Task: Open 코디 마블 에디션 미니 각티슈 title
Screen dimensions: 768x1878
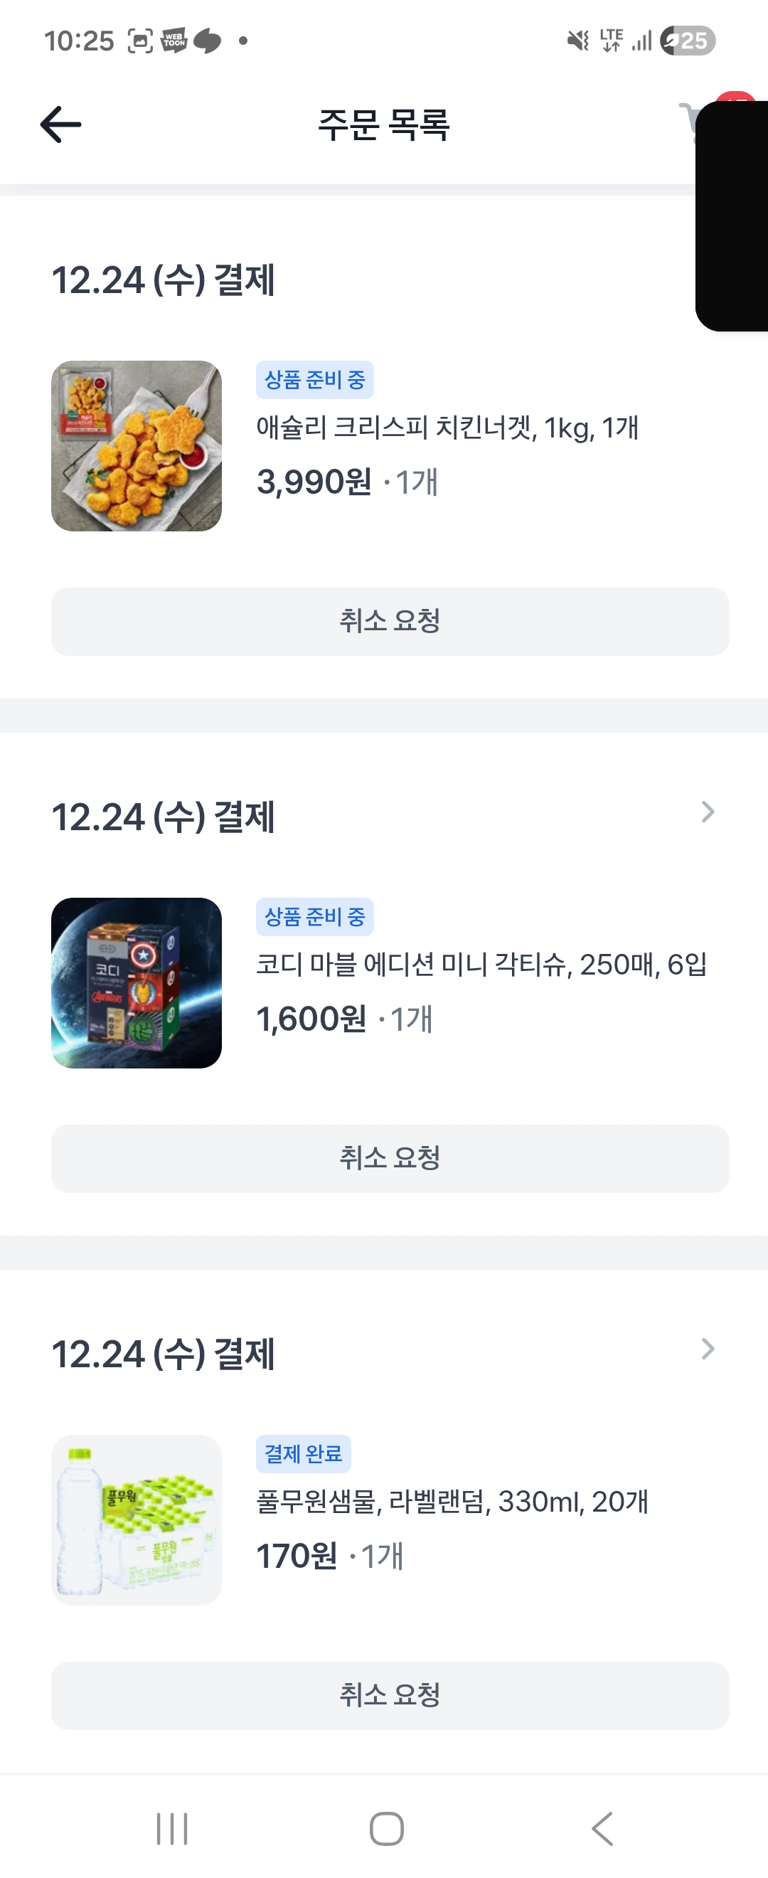Action: point(481,965)
